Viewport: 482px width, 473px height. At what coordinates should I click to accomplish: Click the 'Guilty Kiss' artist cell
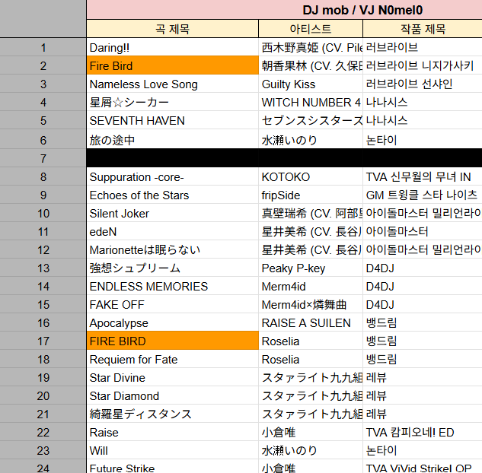(x=311, y=84)
